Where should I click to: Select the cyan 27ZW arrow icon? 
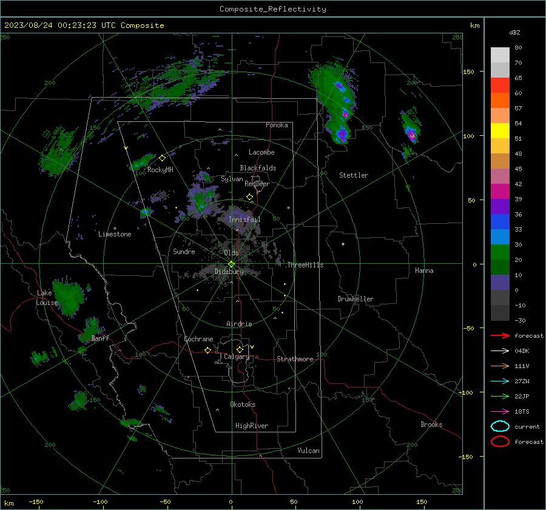[x=500, y=381]
